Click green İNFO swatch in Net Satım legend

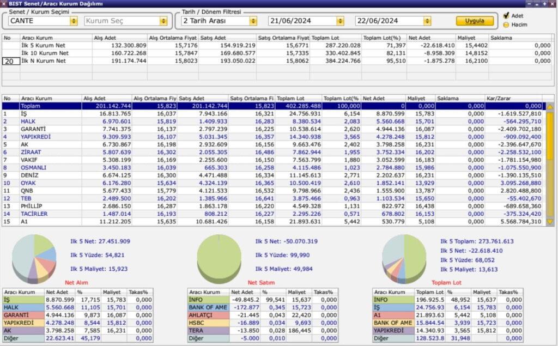[x=209, y=300]
